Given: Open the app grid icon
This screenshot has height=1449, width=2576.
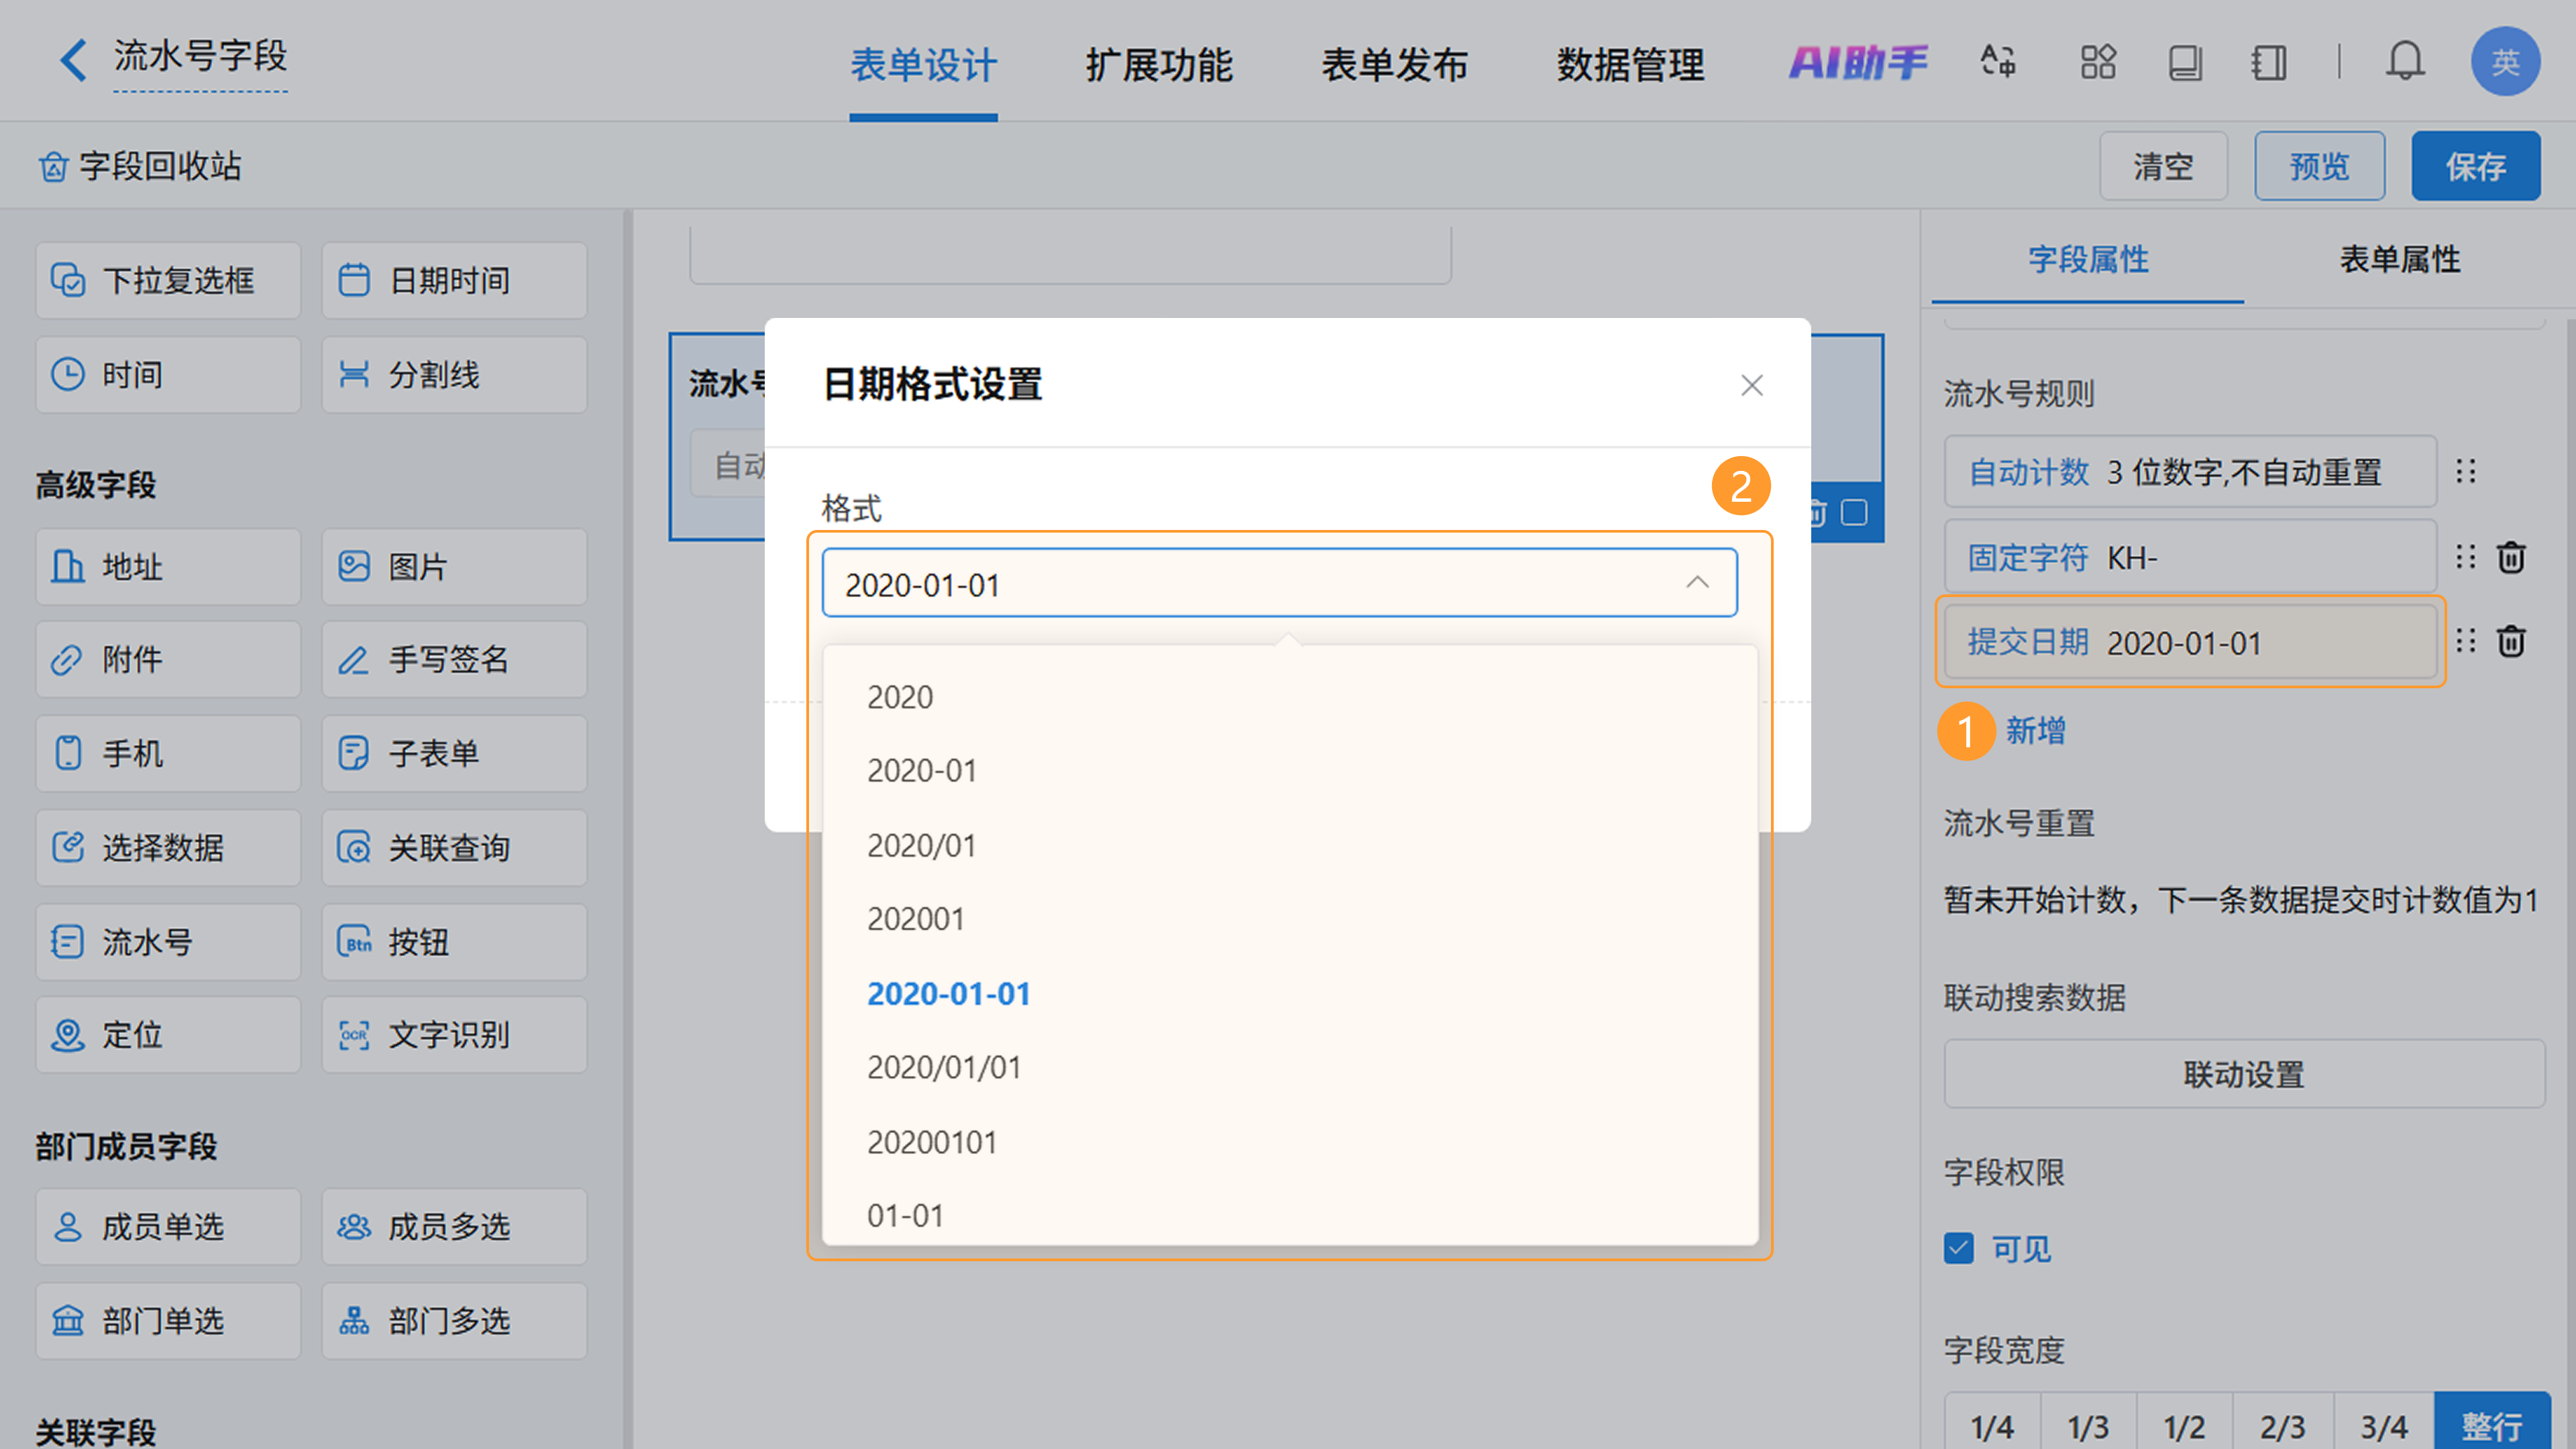Looking at the screenshot, I should click(2097, 62).
